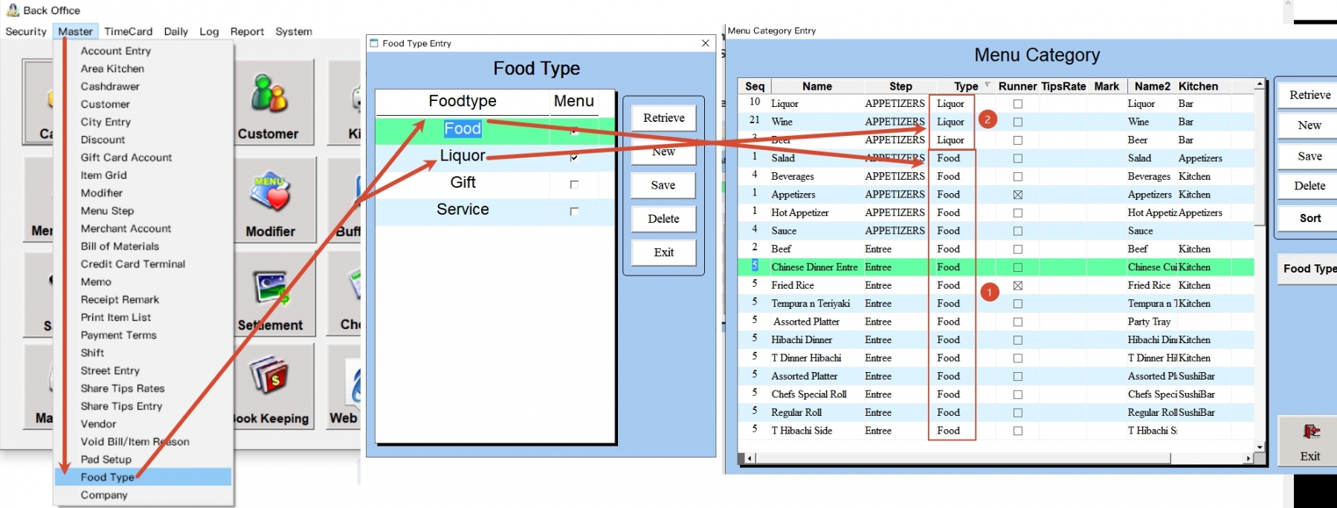Open the TimeCard menu
This screenshot has width=1337, height=508.
pyautogui.click(x=128, y=31)
